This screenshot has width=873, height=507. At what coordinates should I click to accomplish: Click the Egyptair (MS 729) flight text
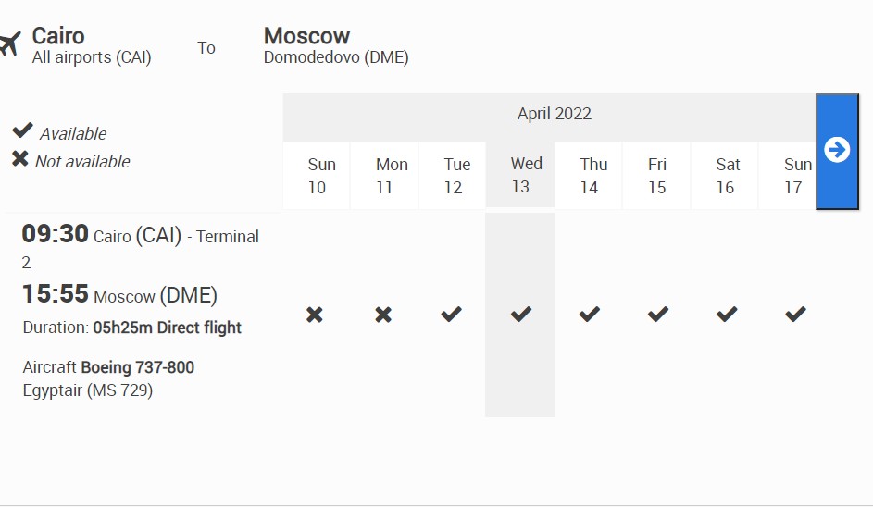coord(88,390)
